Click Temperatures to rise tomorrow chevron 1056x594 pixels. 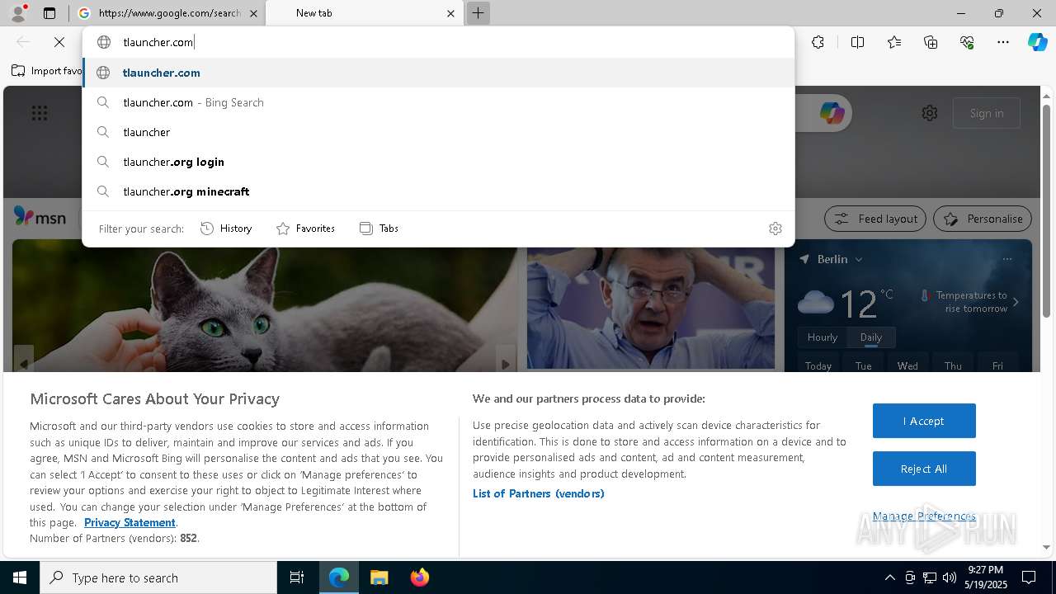tap(1016, 302)
